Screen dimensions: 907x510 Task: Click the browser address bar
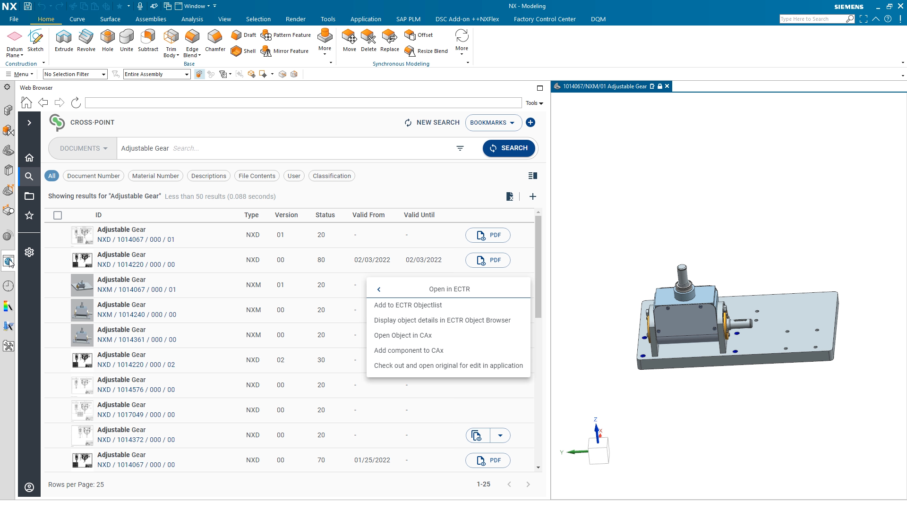coord(303,102)
